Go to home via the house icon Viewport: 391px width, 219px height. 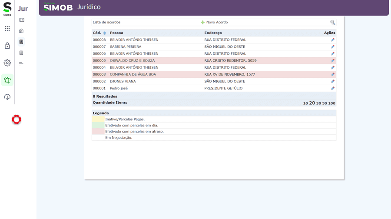[x=21, y=31]
